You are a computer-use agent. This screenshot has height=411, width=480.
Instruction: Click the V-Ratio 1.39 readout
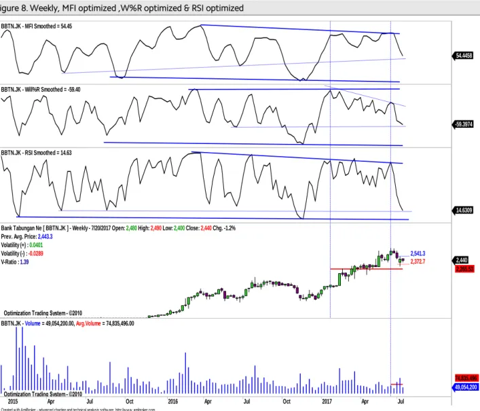pyautogui.click(x=15, y=262)
